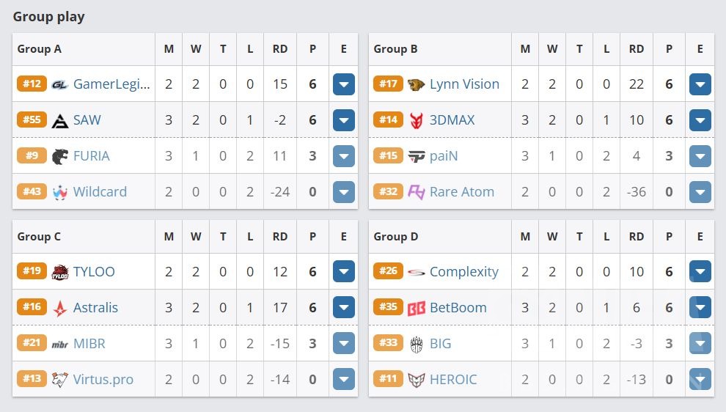Click the BetBoom logo icon
This screenshot has width=726, height=412.
[416, 308]
